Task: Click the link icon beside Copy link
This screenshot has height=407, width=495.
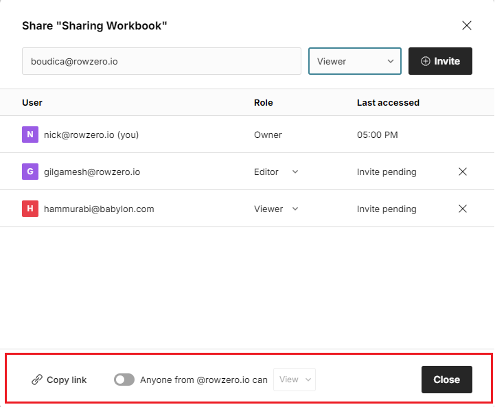Action: [37, 380]
